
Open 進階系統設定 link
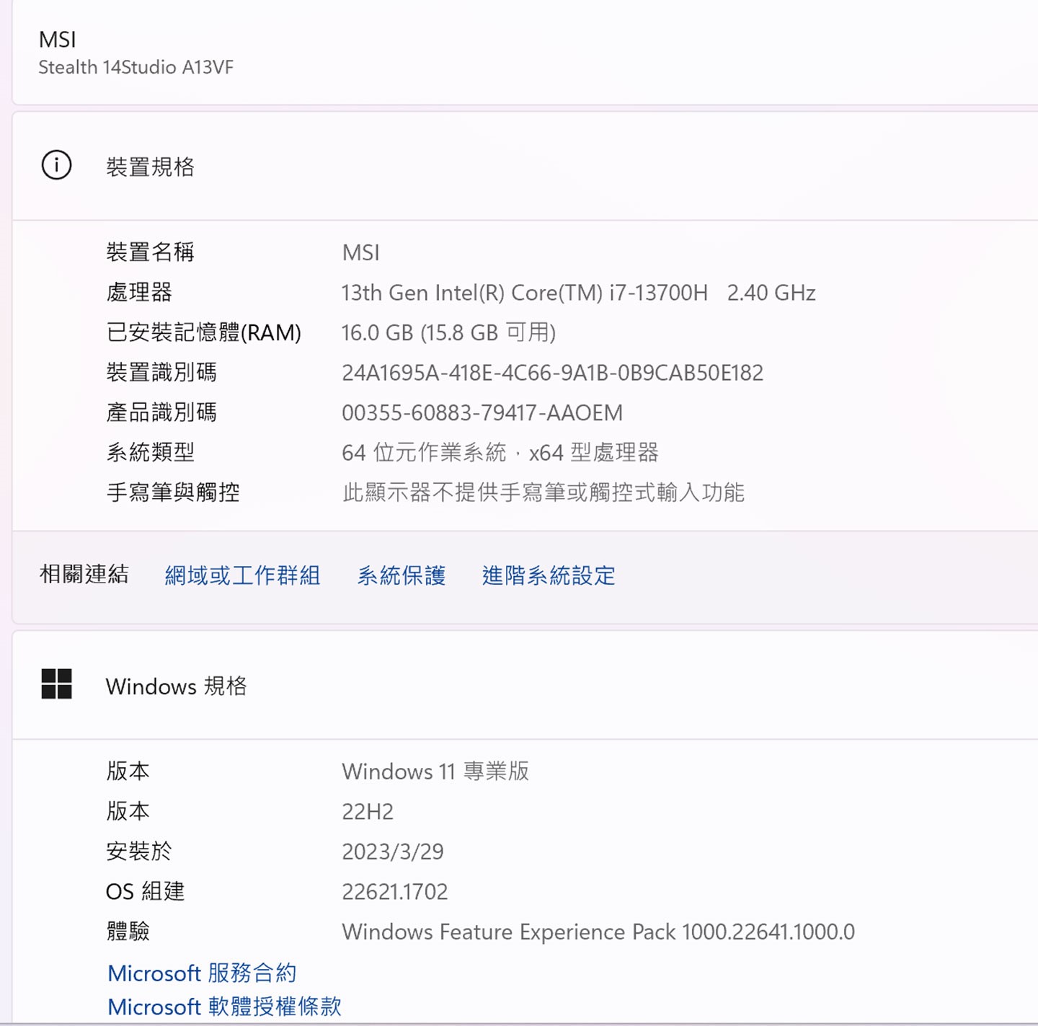point(549,575)
